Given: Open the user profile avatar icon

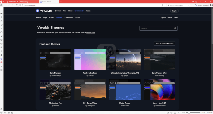Looking at the screenshot, I should click(x=211, y=5).
